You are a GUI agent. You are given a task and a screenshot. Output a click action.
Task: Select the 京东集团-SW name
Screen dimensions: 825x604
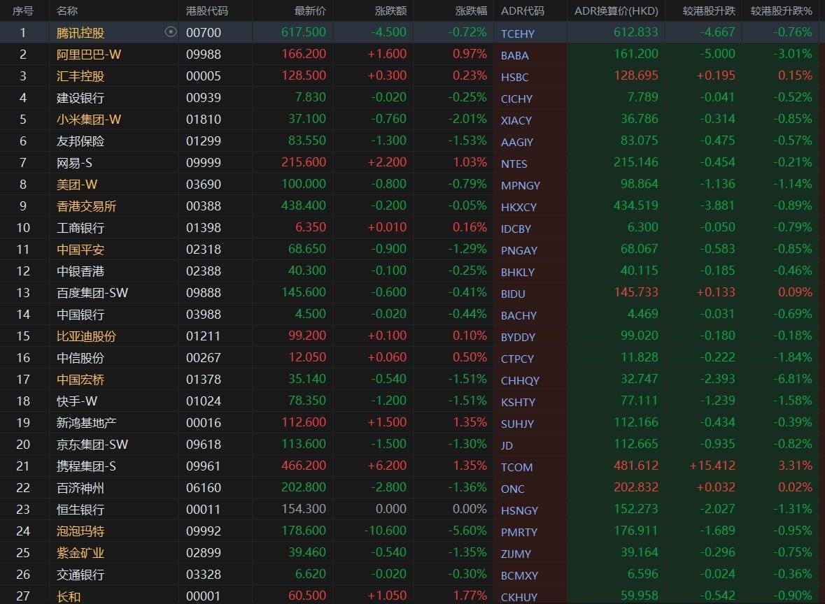pyautogui.click(x=92, y=445)
